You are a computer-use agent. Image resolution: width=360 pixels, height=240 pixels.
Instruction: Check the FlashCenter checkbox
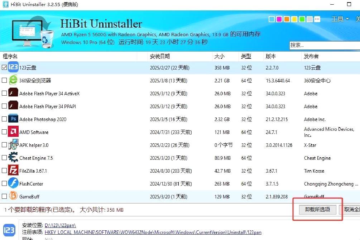[x=4, y=183]
